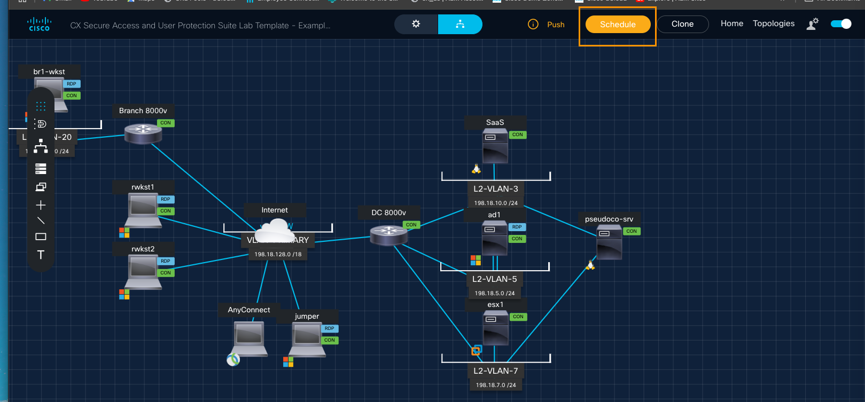Click the Cisco logo
This screenshot has height=402, width=865.
pyautogui.click(x=39, y=25)
